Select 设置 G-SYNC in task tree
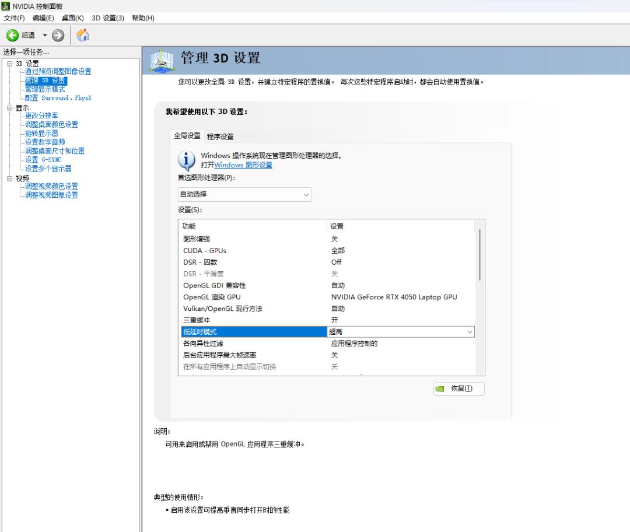The width and height of the screenshot is (630, 532). pos(43,160)
